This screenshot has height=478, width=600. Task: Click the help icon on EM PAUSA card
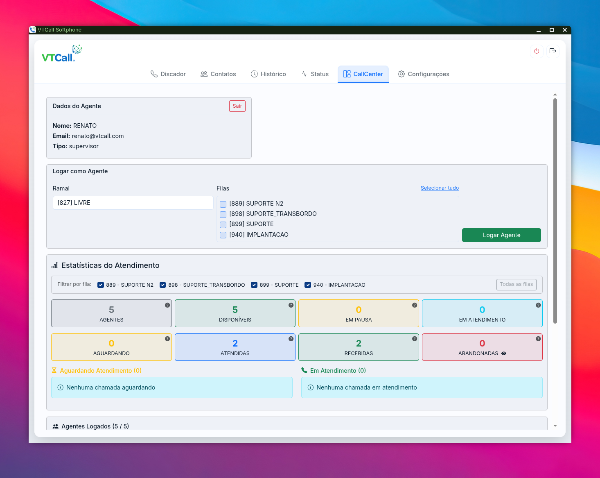click(x=415, y=305)
